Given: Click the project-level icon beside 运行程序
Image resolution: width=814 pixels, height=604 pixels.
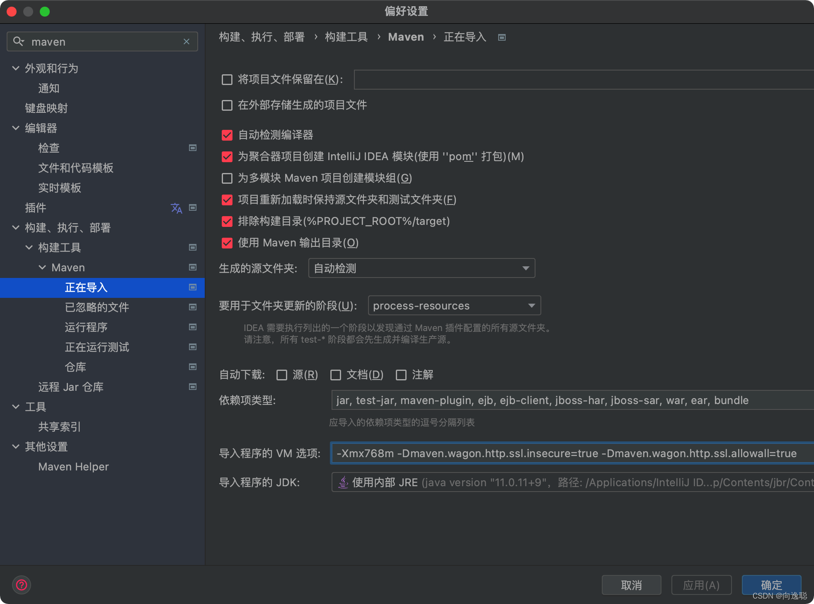Looking at the screenshot, I should [x=193, y=327].
